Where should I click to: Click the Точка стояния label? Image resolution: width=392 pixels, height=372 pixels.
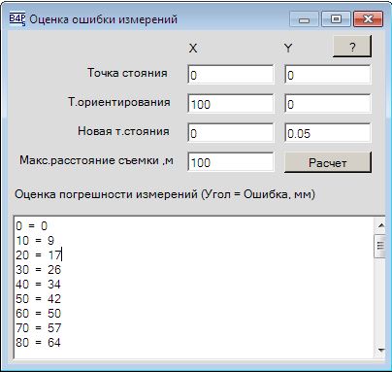127,73
